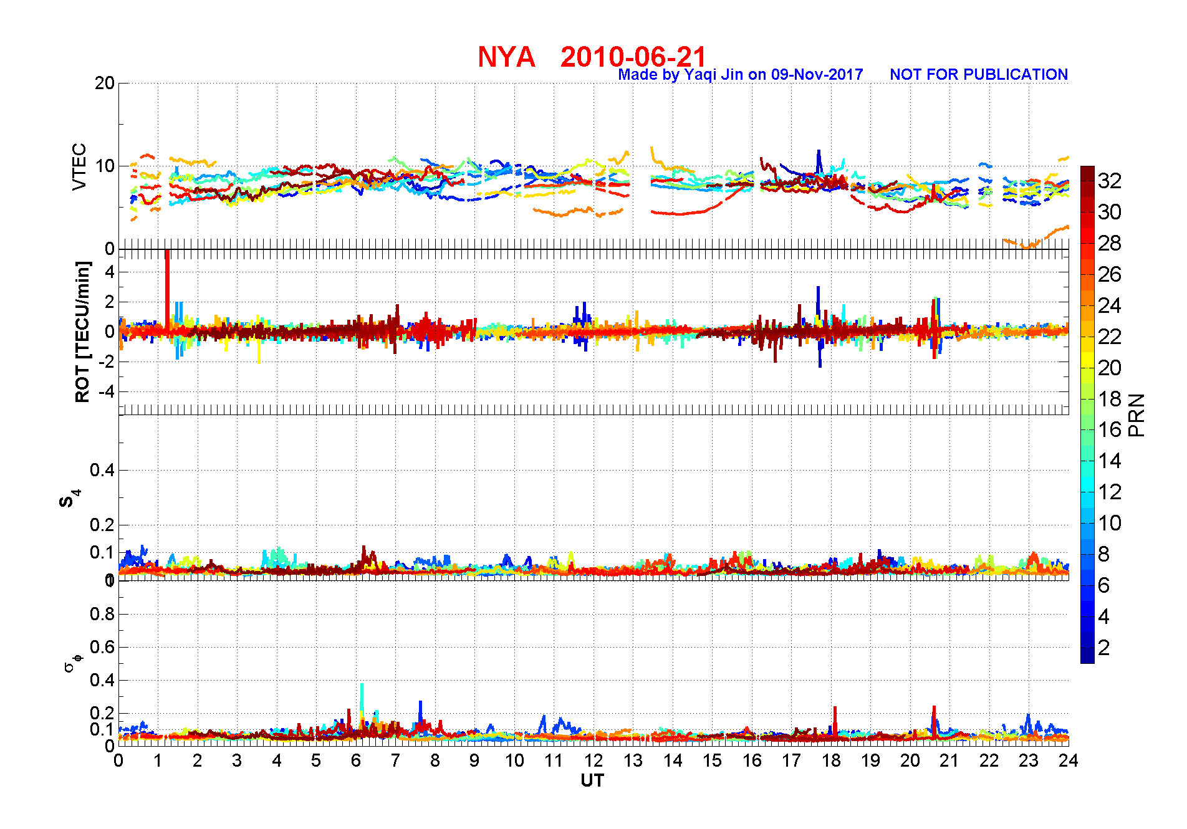Click the blue VTEC spike near UT 18
The height and width of the screenshot is (829, 1187).
tap(819, 161)
